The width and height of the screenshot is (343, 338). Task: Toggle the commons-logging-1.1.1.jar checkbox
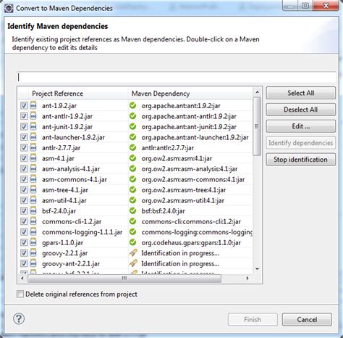click(x=24, y=232)
